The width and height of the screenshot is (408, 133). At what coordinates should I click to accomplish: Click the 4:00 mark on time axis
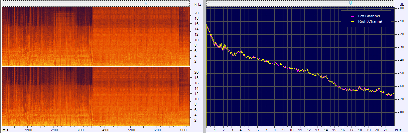click(x=106, y=130)
